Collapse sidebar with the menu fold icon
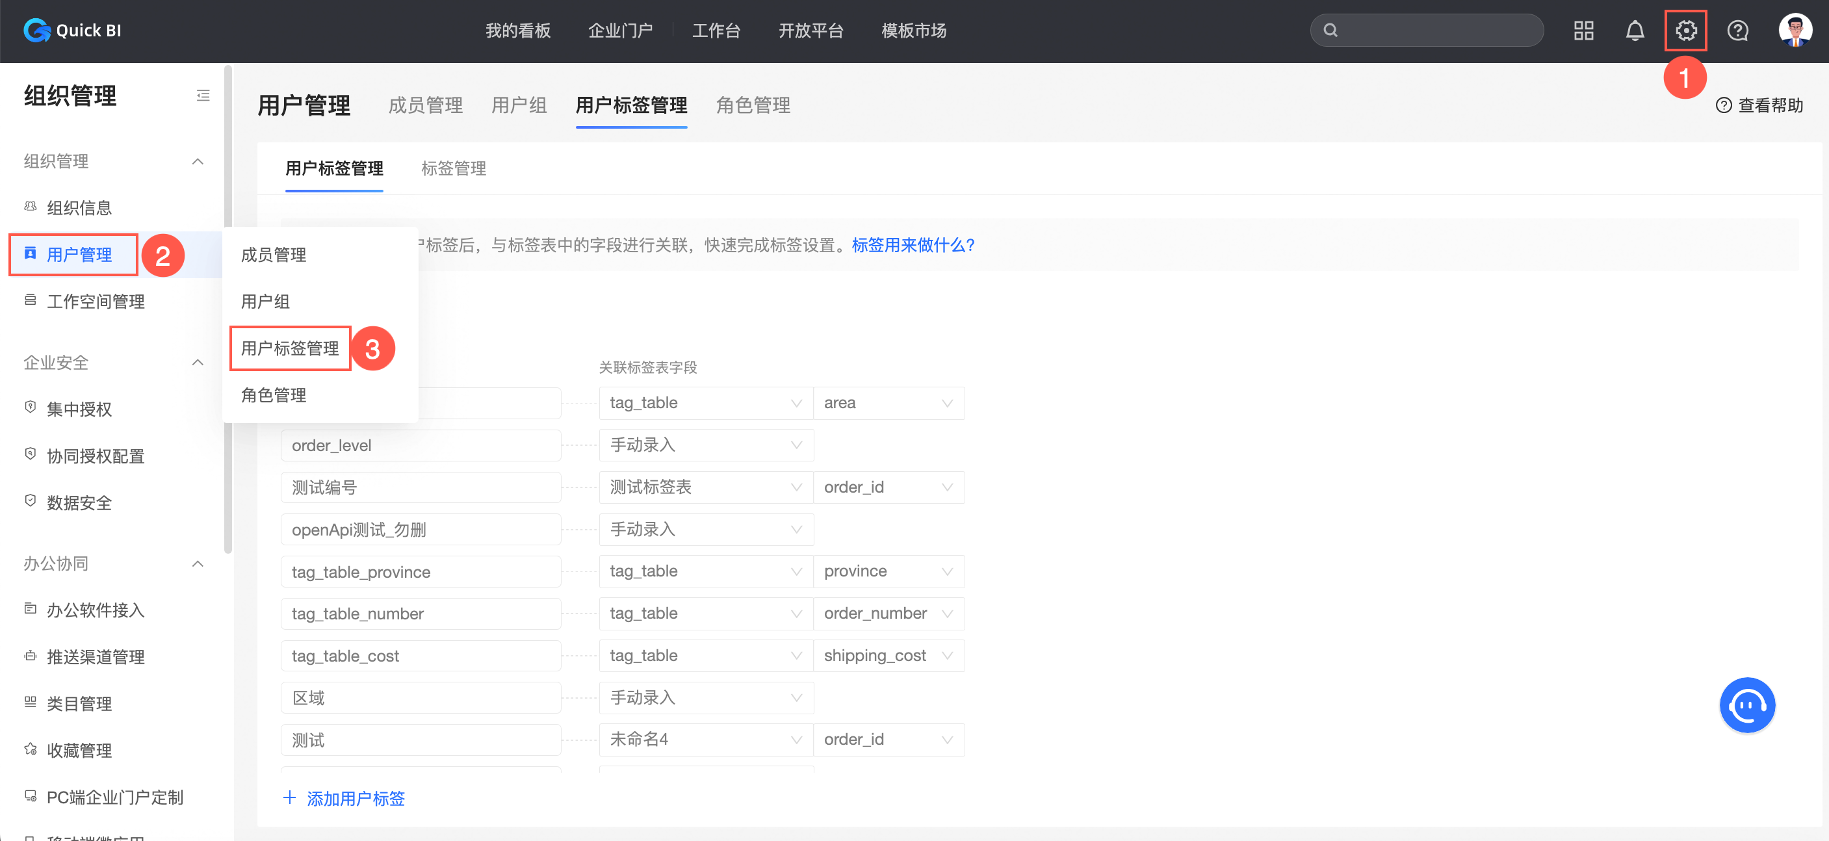1829x841 pixels. [x=203, y=95]
